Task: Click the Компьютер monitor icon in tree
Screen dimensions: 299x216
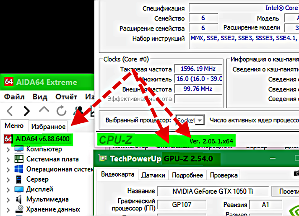Action: [x=19, y=149]
